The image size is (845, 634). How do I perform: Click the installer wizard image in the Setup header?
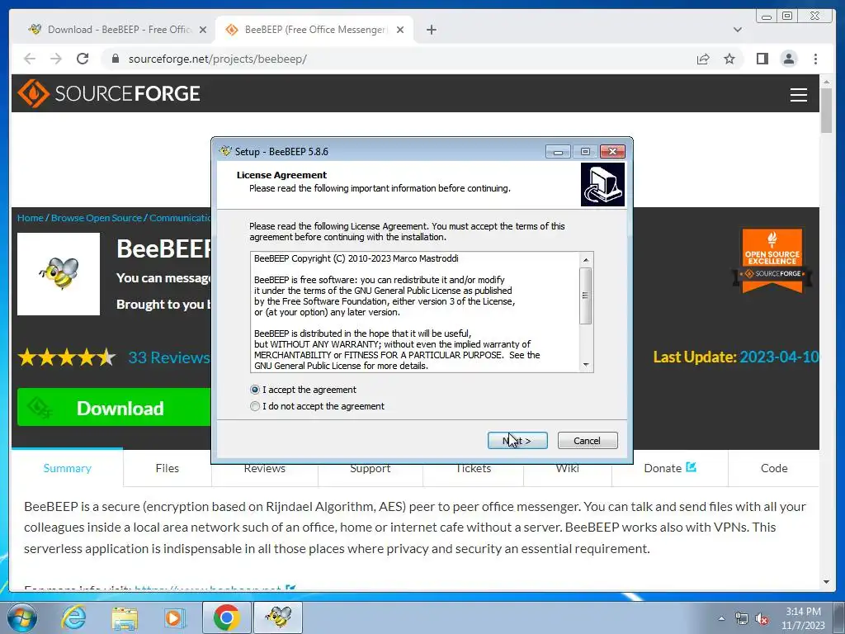pyautogui.click(x=602, y=185)
